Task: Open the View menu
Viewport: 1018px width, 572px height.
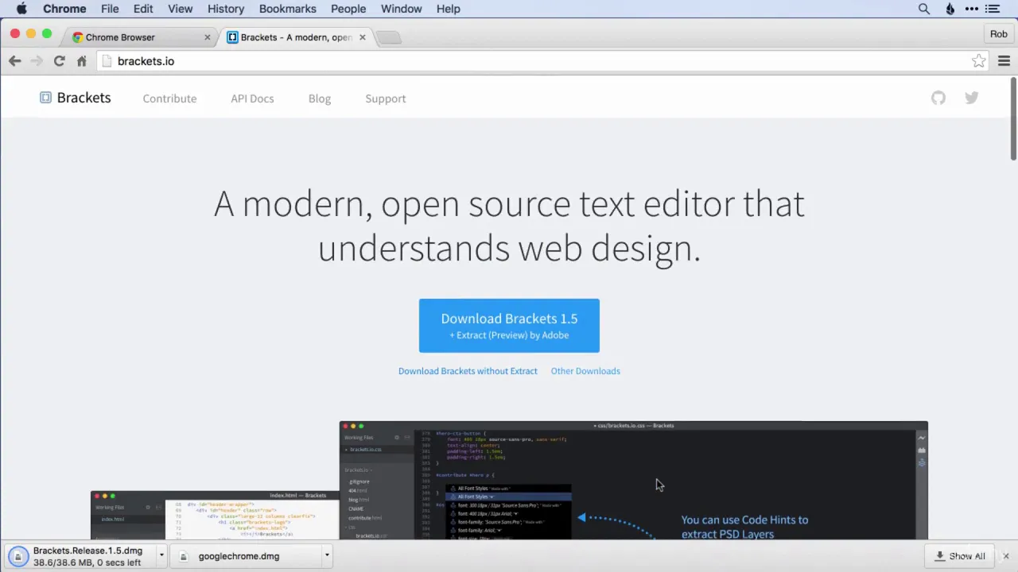Action: (x=181, y=9)
